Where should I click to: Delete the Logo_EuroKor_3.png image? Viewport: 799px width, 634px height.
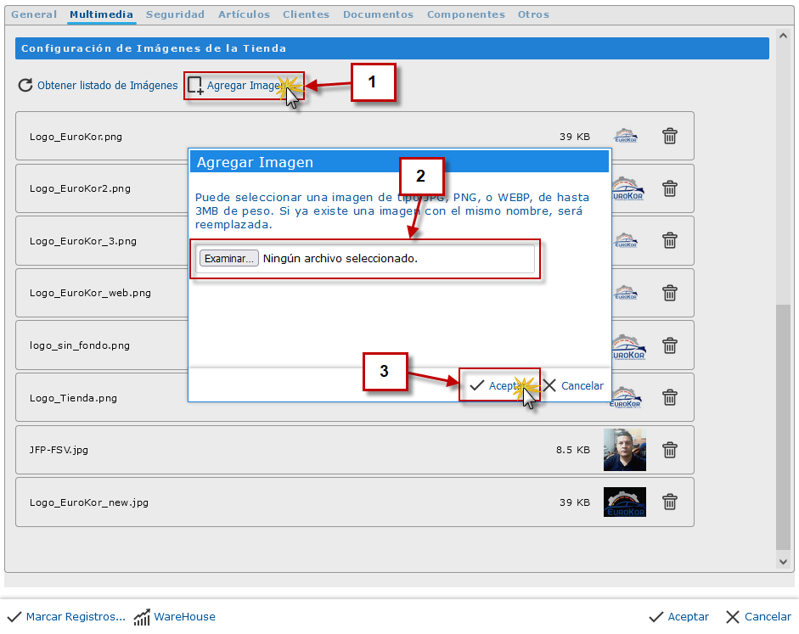tap(670, 240)
